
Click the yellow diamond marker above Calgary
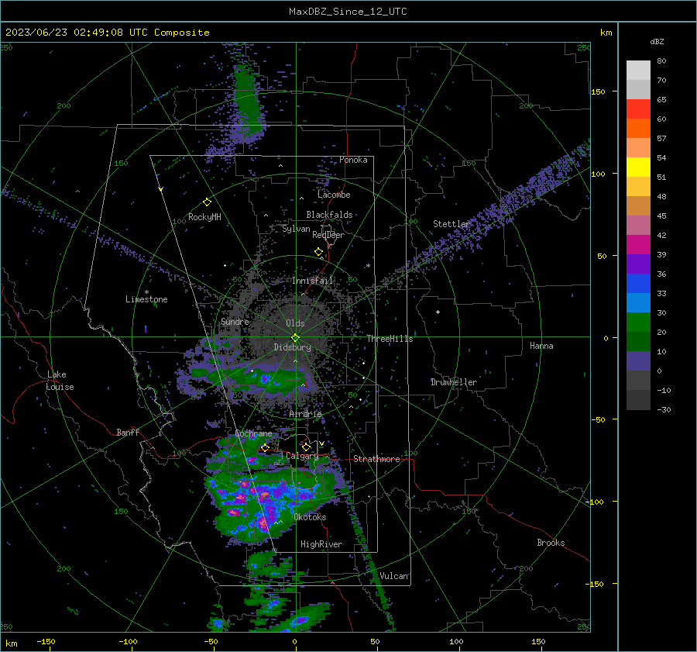(306, 447)
